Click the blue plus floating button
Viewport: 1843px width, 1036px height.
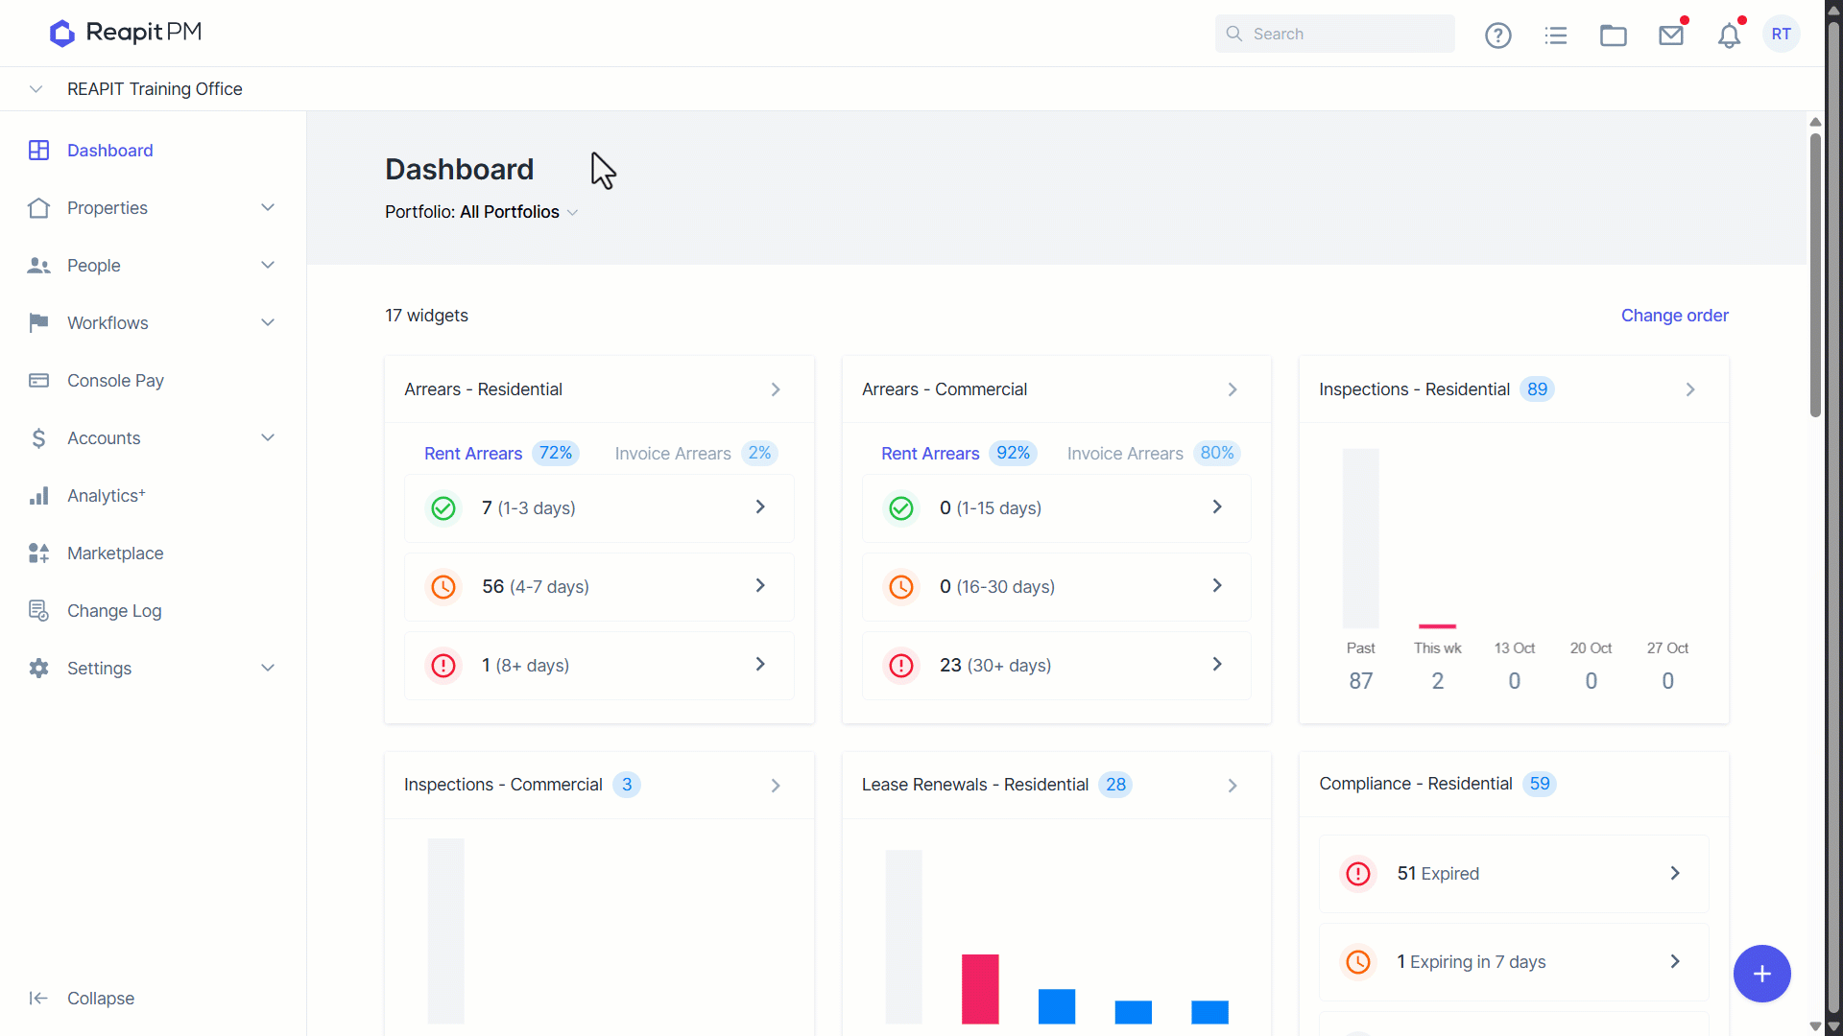pos(1761,974)
